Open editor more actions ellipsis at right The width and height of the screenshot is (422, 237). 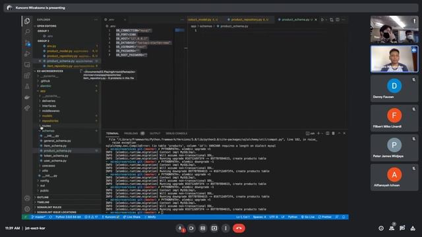[x=344, y=20]
